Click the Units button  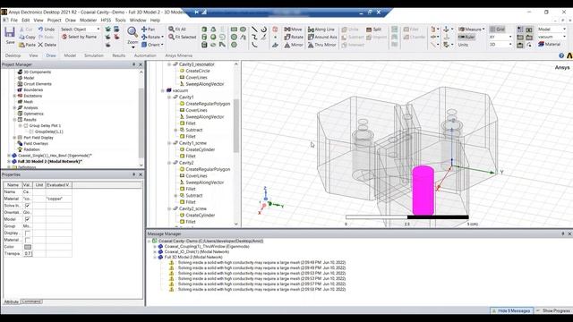463,45
